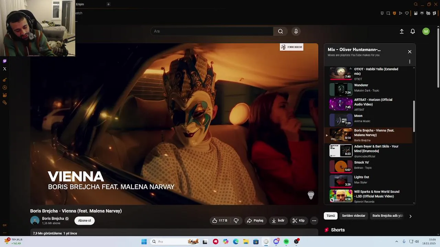Select the Boris Brejcha adlı filter chip

[388, 216]
